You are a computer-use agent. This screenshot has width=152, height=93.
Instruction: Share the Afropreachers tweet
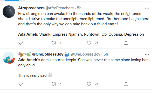pos(126,43)
